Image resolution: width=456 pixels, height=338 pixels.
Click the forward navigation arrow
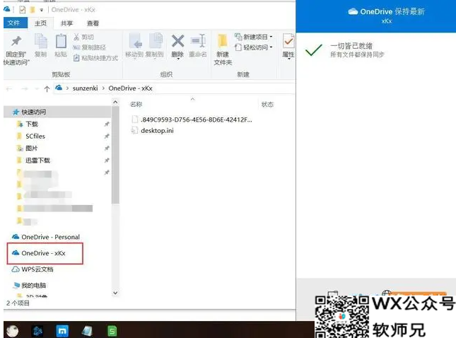click(25, 88)
